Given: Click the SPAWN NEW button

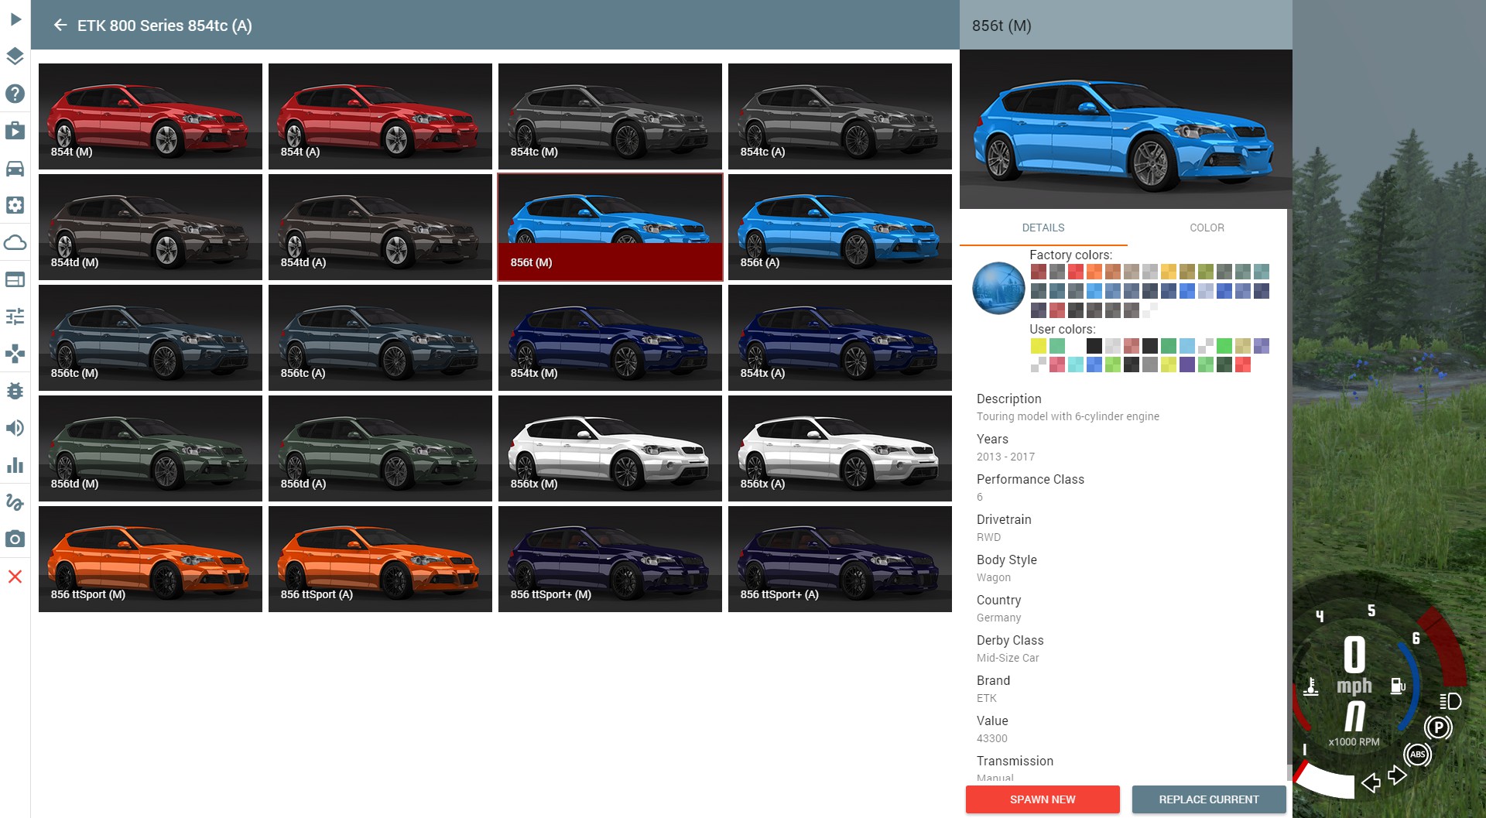Looking at the screenshot, I should [1043, 799].
